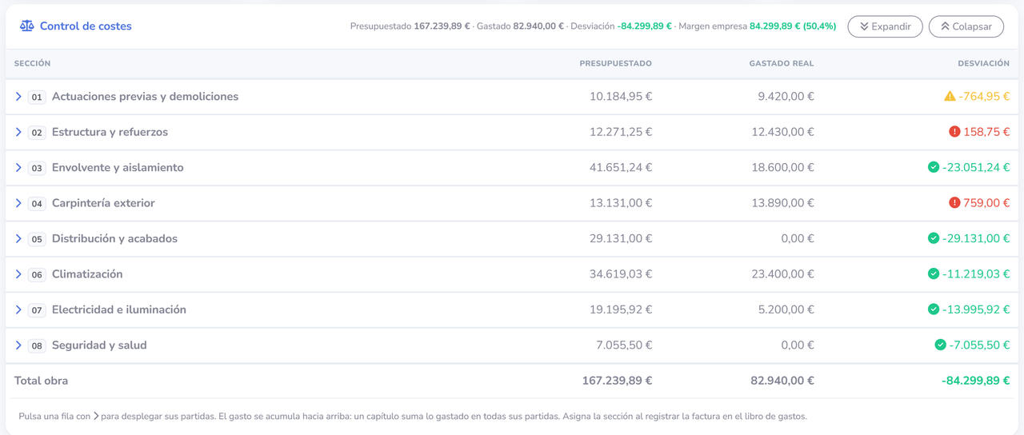Expand the Electricidad e iluminación chevron

pos(18,309)
